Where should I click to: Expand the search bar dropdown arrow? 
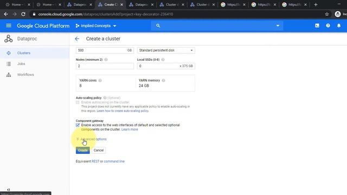coord(278,25)
